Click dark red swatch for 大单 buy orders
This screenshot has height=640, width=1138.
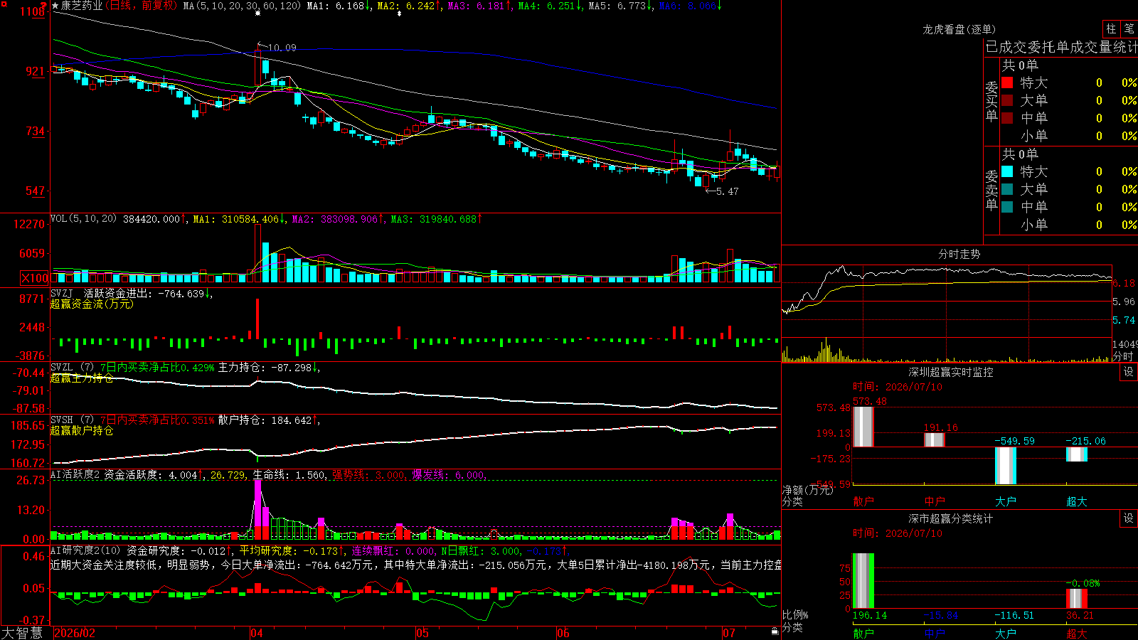click(1007, 100)
